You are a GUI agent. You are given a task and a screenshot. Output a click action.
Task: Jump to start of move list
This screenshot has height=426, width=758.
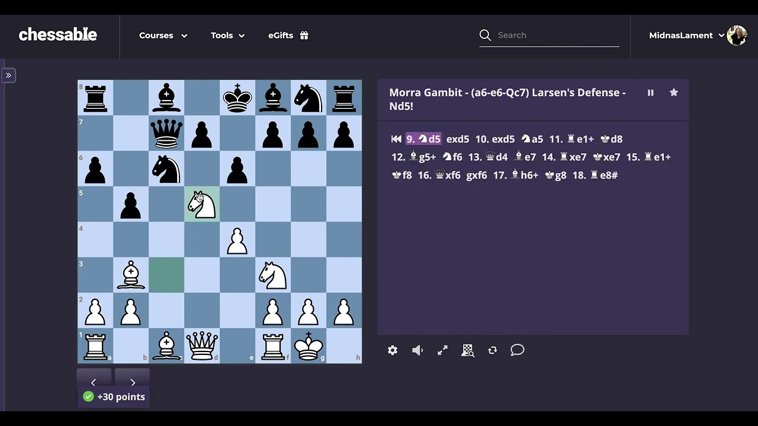coord(396,139)
